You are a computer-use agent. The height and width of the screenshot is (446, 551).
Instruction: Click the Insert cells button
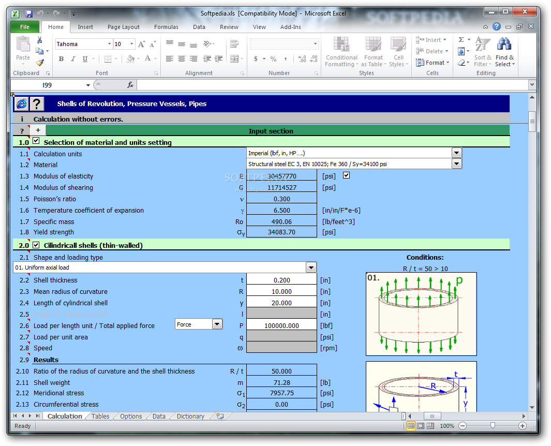[x=431, y=40]
